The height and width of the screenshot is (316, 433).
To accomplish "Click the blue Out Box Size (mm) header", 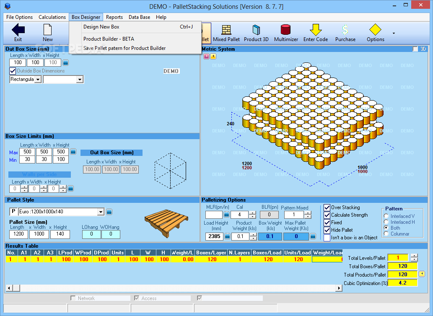I will (111, 153).
